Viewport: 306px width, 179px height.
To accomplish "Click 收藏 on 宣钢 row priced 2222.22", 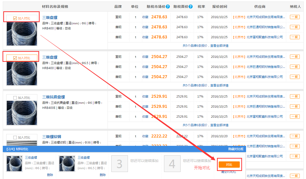I will click(145, 136).
